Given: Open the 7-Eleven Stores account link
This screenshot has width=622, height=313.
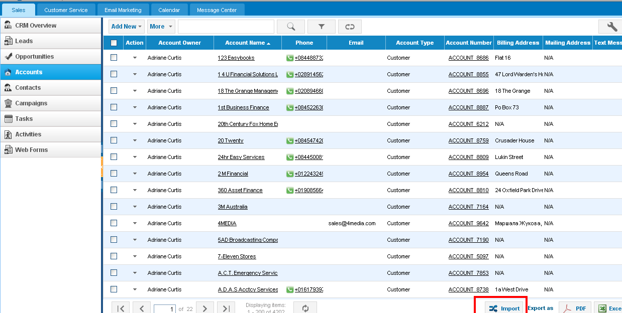Looking at the screenshot, I should (237, 257).
